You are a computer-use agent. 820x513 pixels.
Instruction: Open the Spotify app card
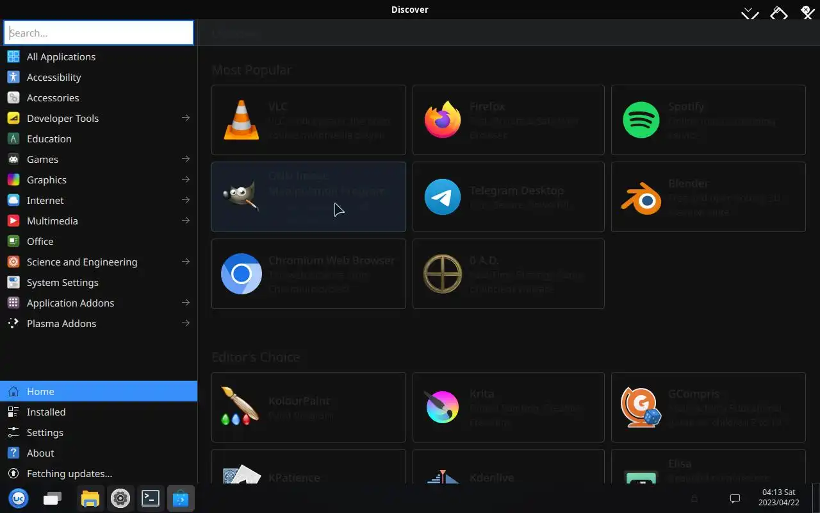[709, 120]
